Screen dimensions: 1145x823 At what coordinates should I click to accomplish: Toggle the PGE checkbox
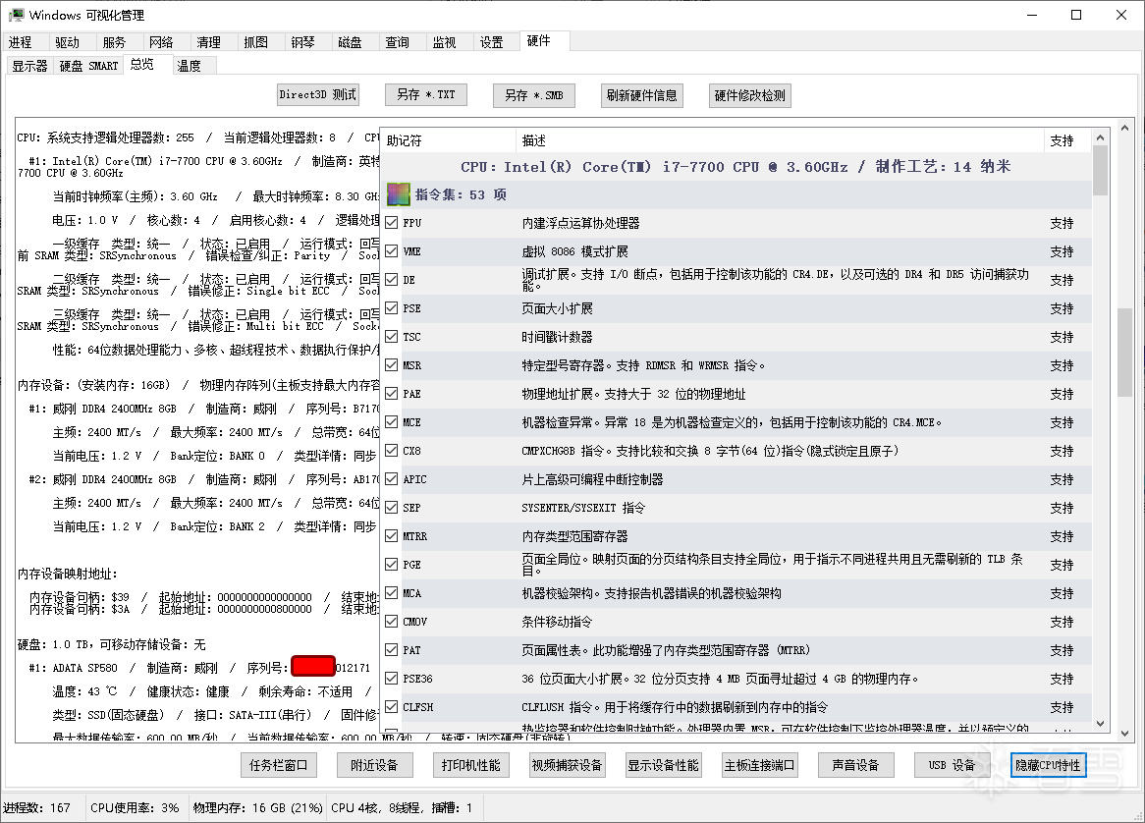click(392, 565)
